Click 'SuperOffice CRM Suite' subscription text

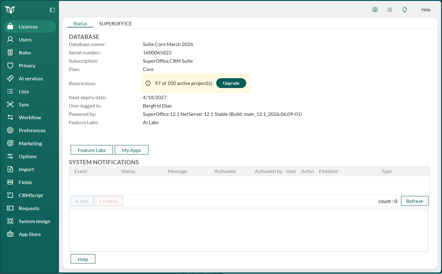168,61
